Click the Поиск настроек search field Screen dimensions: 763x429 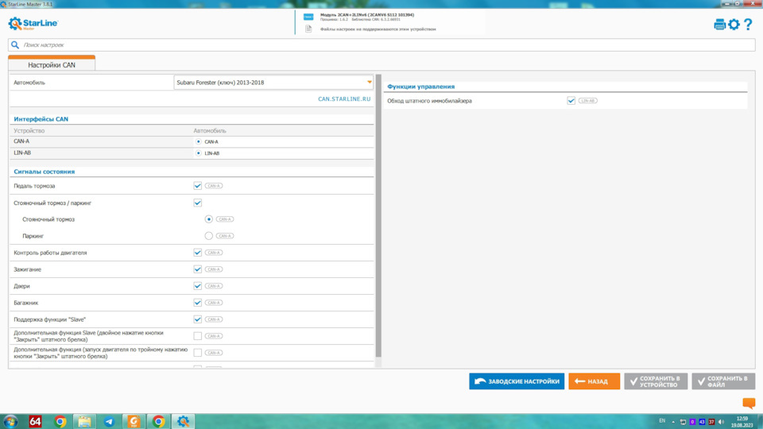click(x=381, y=44)
